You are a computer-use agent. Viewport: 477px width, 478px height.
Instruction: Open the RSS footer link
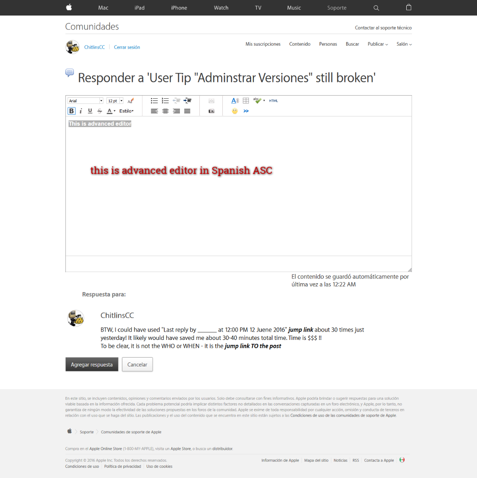(x=355, y=460)
